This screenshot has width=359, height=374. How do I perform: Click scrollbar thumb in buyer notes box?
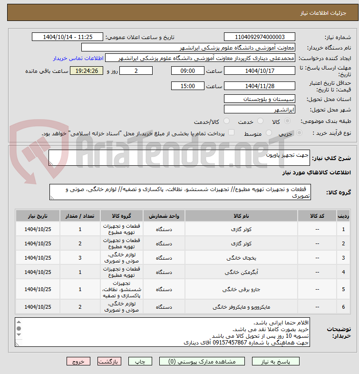click(x=19, y=328)
